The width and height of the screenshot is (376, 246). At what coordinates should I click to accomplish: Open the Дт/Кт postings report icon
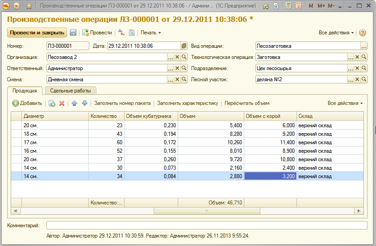click(x=121, y=33)
